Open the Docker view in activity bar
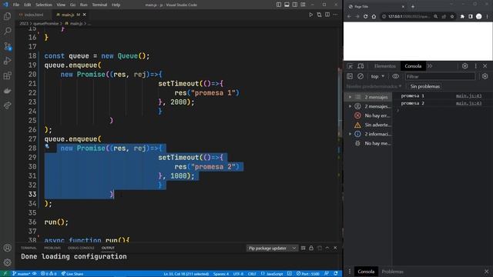This screenshot has height=277, width=493. coord(7,91)
